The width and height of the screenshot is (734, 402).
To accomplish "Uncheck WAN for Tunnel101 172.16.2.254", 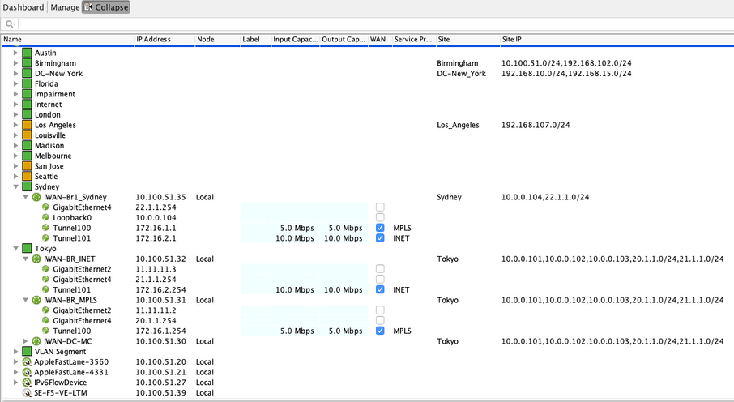I will [x=380, y=289].
